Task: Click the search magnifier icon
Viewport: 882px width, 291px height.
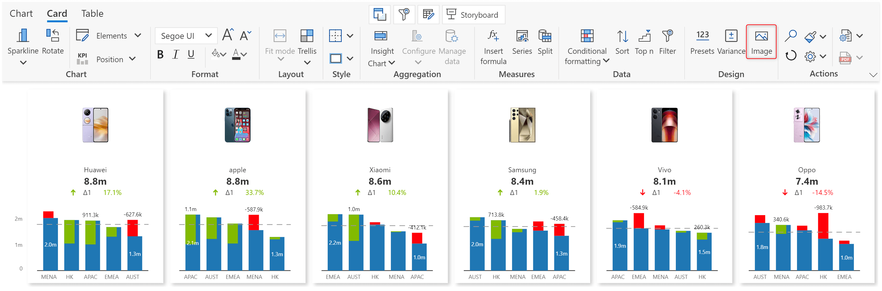Action: (x=790, y=35)
